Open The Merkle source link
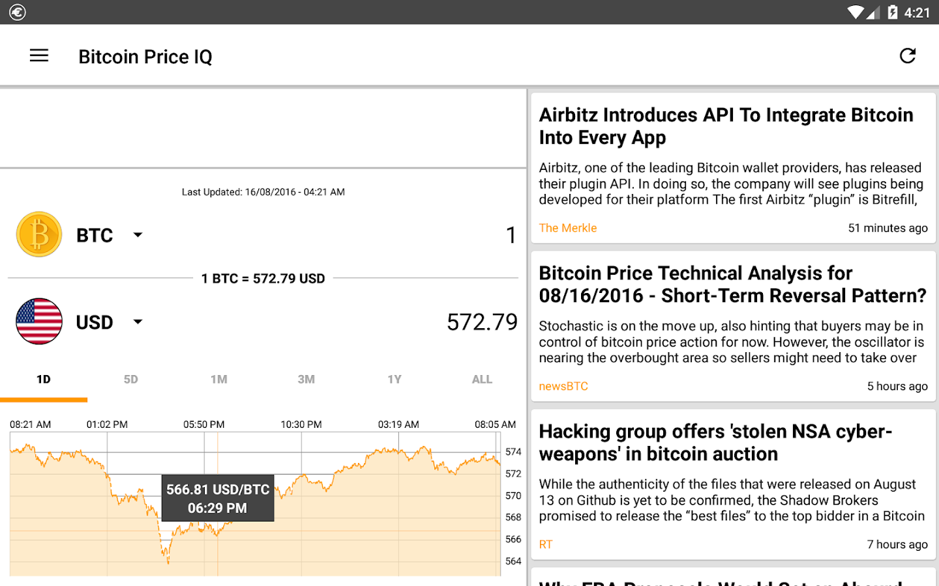The height and width of the screenshot is (586, 939). coord(568,228)
